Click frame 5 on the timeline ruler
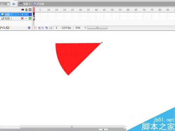This screenshot has width=175, height=131. [x=40, y=10]
